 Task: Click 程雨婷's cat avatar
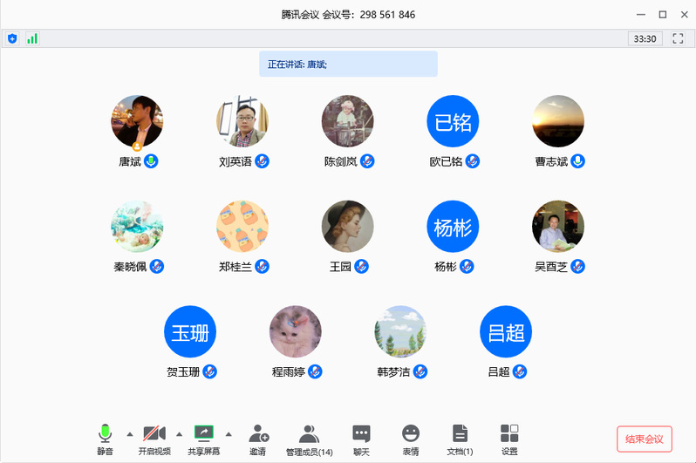point(296,331)
